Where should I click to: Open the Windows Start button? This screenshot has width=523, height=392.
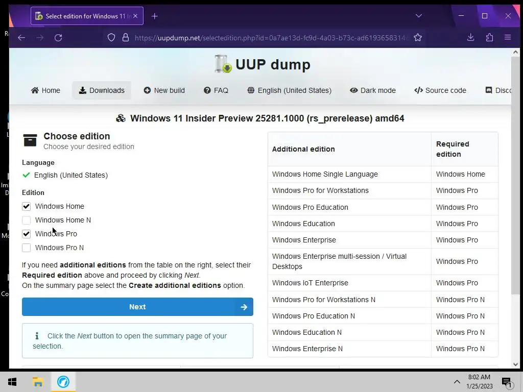(12, 382)
